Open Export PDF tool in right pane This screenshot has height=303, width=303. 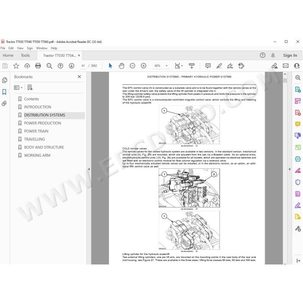(x=298, y=90)
